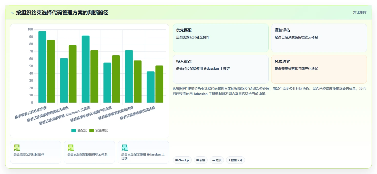Viewport: 377px width, 174px height.
Task: Click the 匹配度 bar for 是否需要私有化与国产化适配
Action: (x=107, y=83)
